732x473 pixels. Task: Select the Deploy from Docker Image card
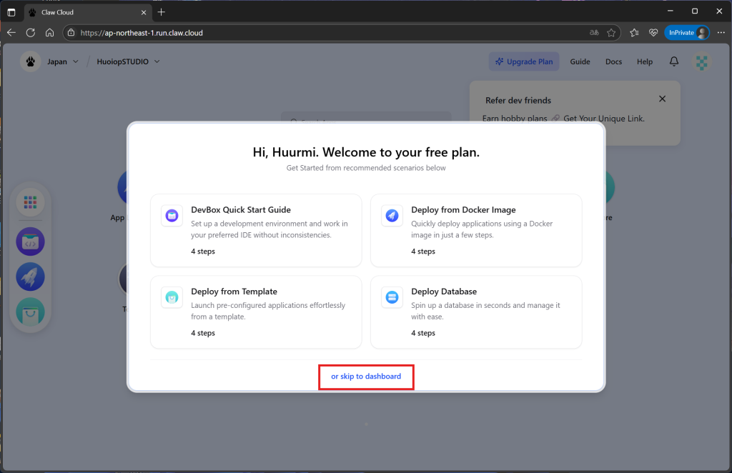pyautogui.click(x=476, y=231)
